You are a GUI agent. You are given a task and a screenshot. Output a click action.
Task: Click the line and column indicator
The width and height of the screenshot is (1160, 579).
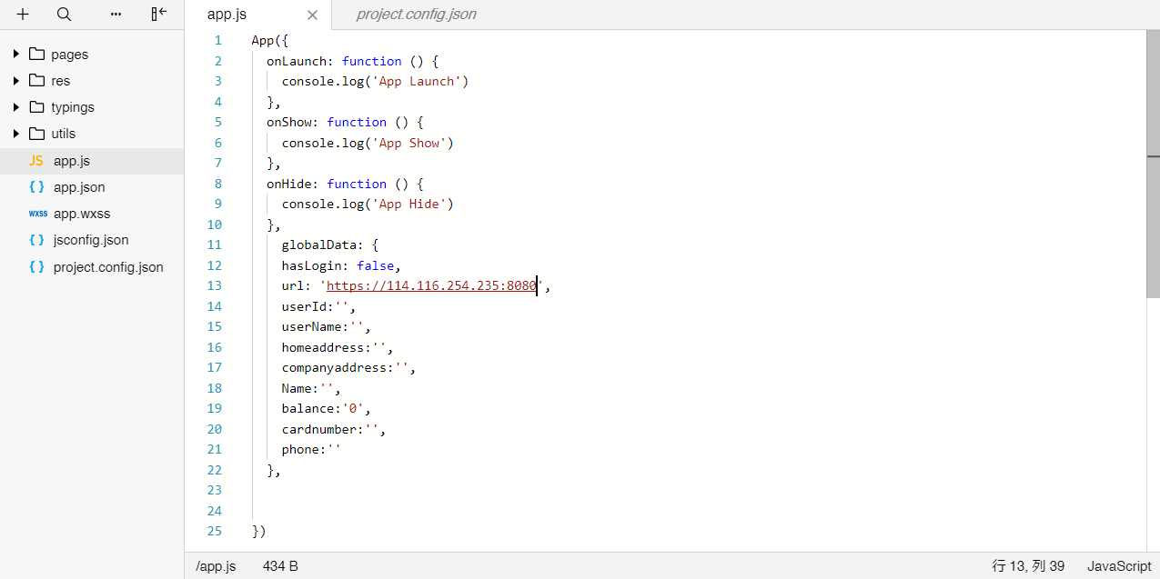click(x=1027, y=566)
